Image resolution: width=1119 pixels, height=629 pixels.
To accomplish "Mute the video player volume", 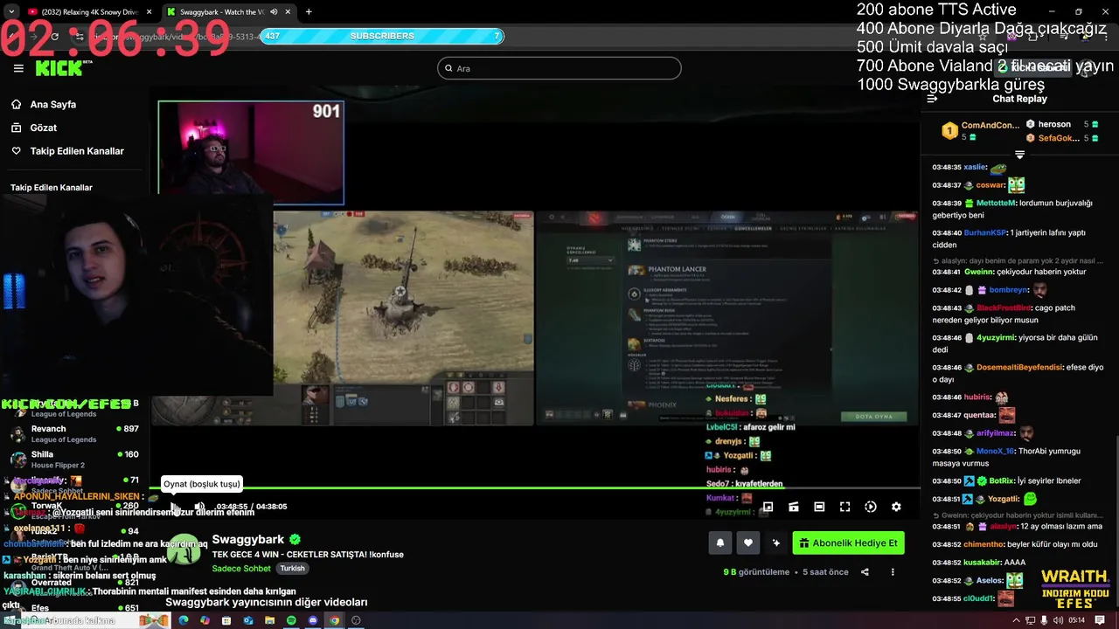I will [199, 507].
